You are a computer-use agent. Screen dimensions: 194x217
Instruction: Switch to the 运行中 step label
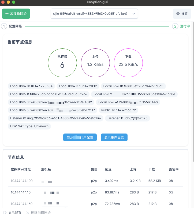[185, 26]
